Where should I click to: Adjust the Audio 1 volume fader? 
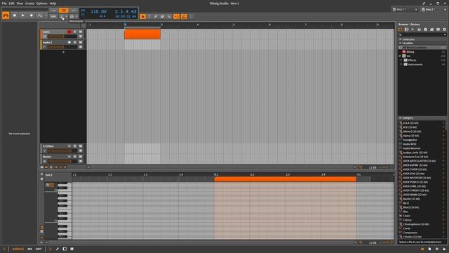click(62, 47)
